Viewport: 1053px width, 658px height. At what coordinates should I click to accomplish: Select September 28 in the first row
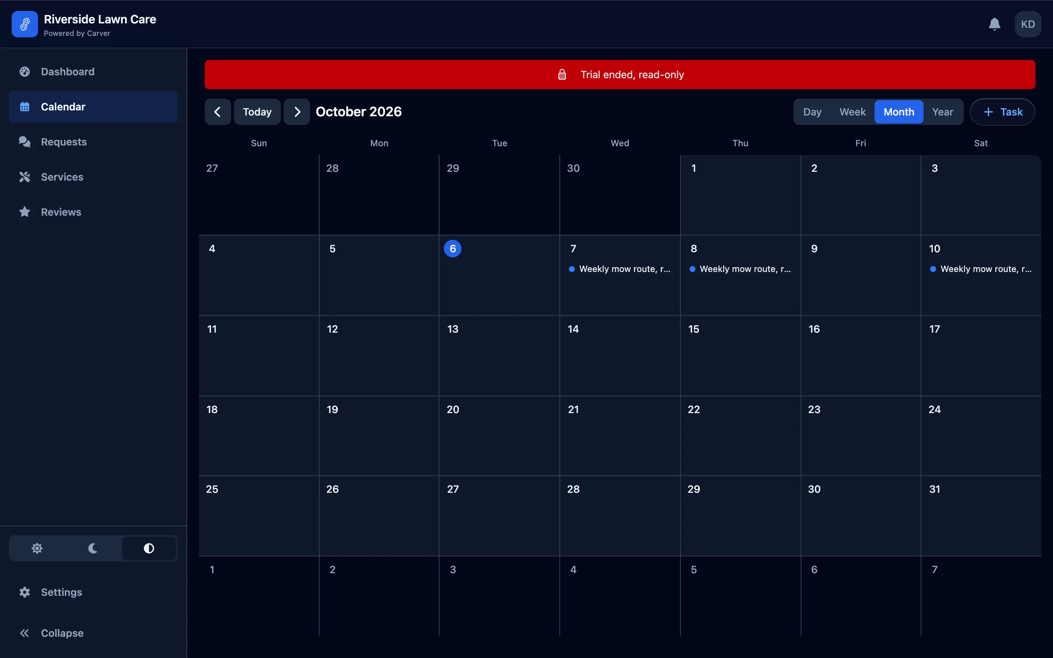pyautogui.click(x=379, y=195)
